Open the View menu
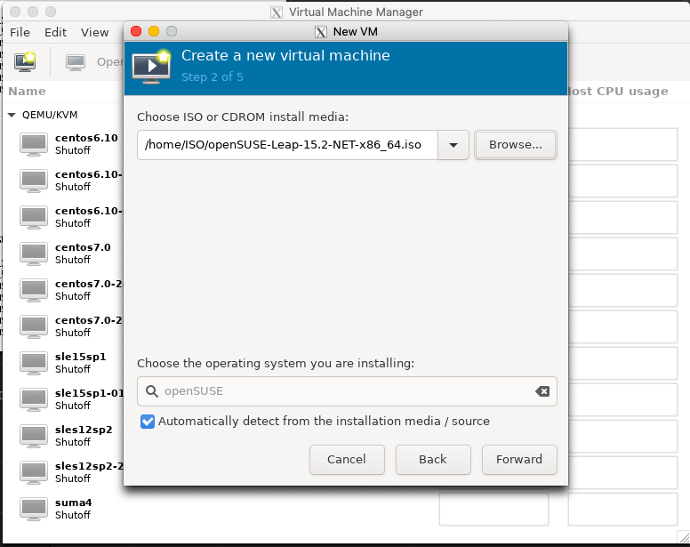This screenshot has width=690, height=547. coord(94,33)
